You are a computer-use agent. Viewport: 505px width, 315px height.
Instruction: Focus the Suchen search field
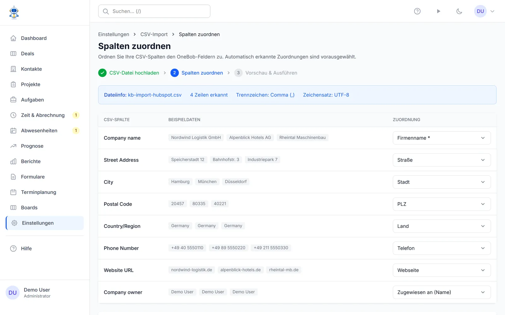pyautogui.click(x=154, y=11)
